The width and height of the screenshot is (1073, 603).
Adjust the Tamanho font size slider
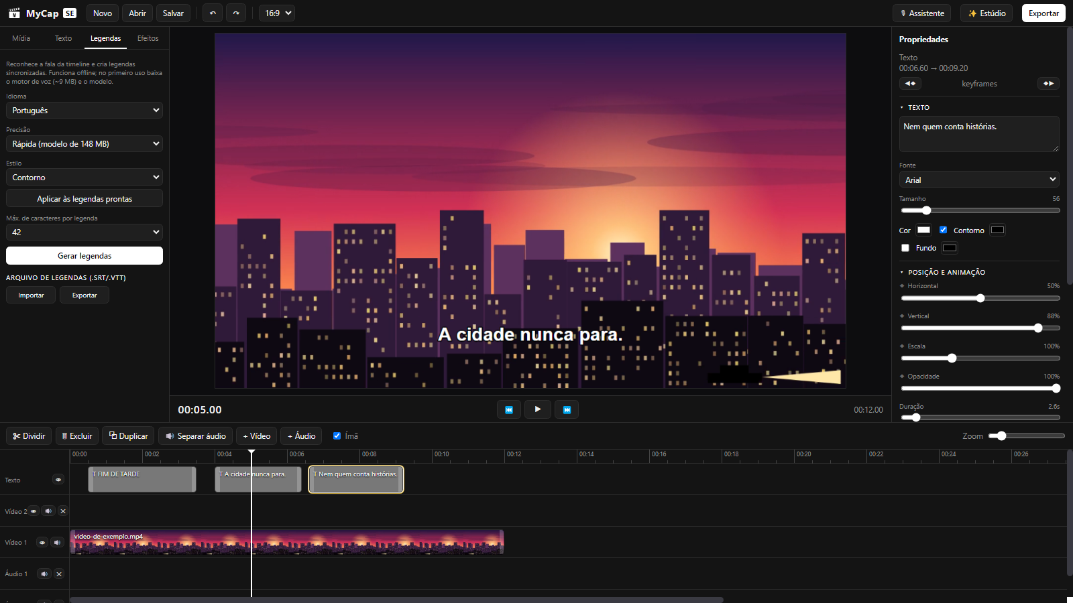[x=979, y=210]
